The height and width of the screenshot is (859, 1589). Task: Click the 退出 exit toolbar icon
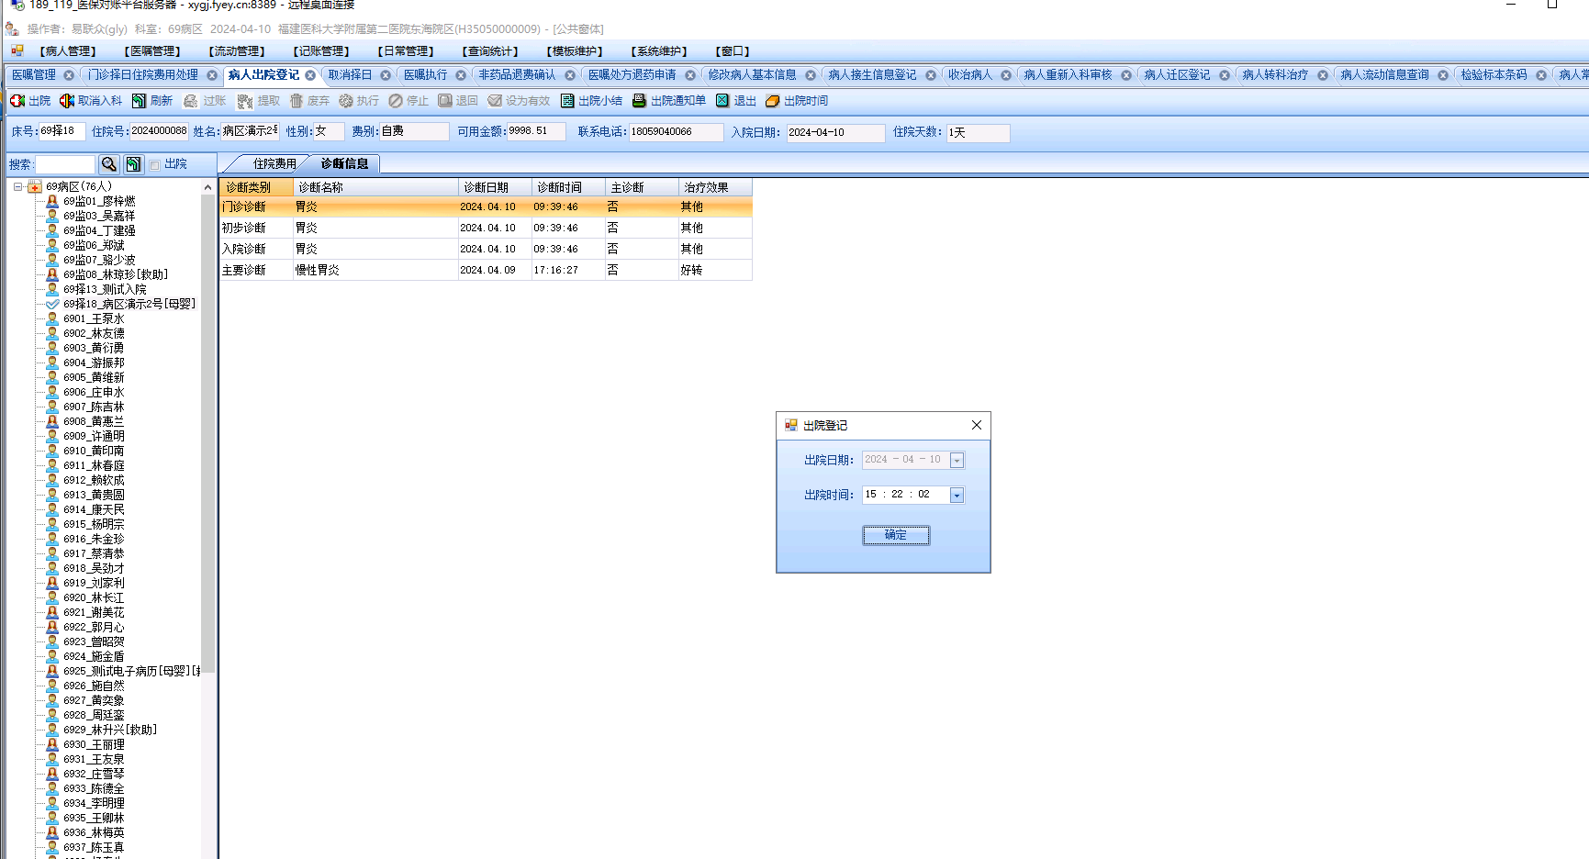(722, 101)
